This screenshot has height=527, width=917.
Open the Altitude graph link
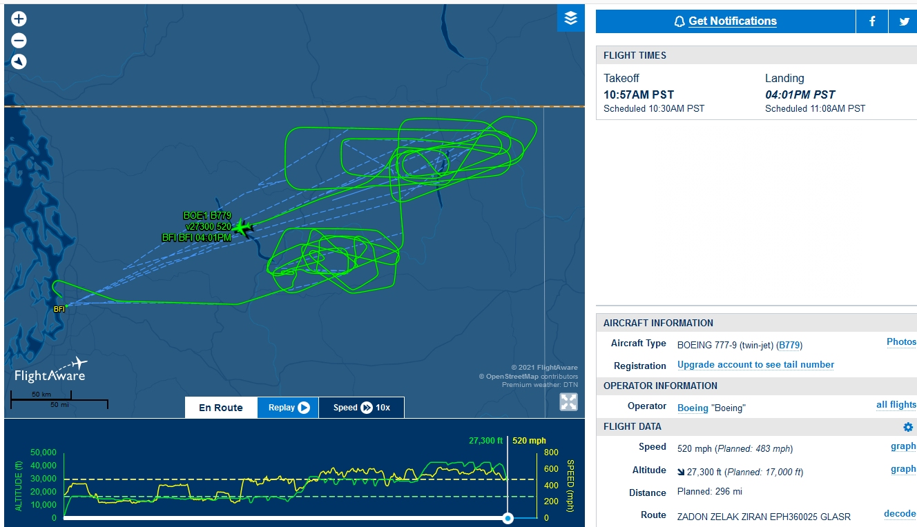click(903, 469)
